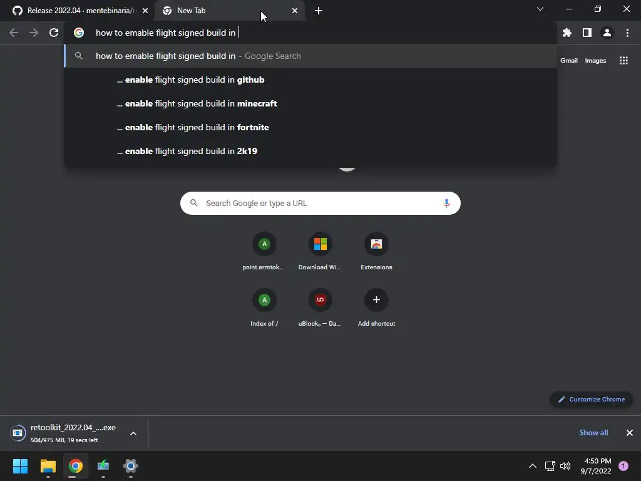
Task: Open File Explorer from taskbar
Action: [48, 466]
